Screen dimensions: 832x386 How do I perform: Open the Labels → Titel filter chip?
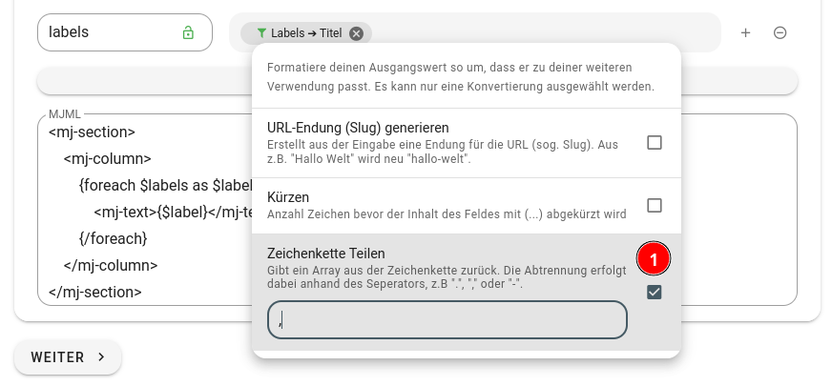coord(305,33)
